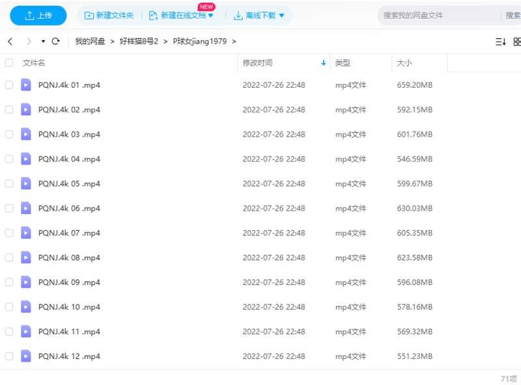Expand the 新建在线文档 dropdown
This screenshot has width=521, height=385.
coord(210,16)
